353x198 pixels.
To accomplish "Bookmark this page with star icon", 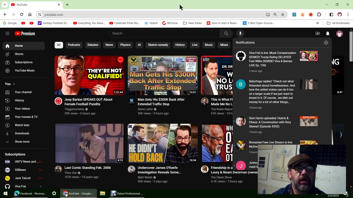I will (283, 15).
